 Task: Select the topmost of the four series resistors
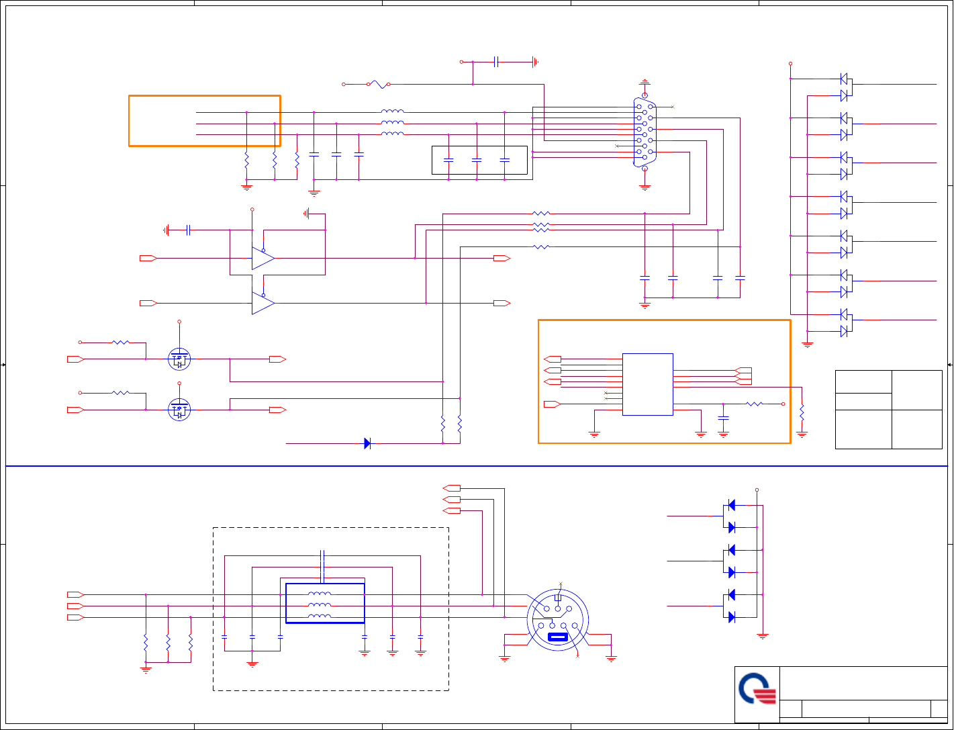coord(541,214)
